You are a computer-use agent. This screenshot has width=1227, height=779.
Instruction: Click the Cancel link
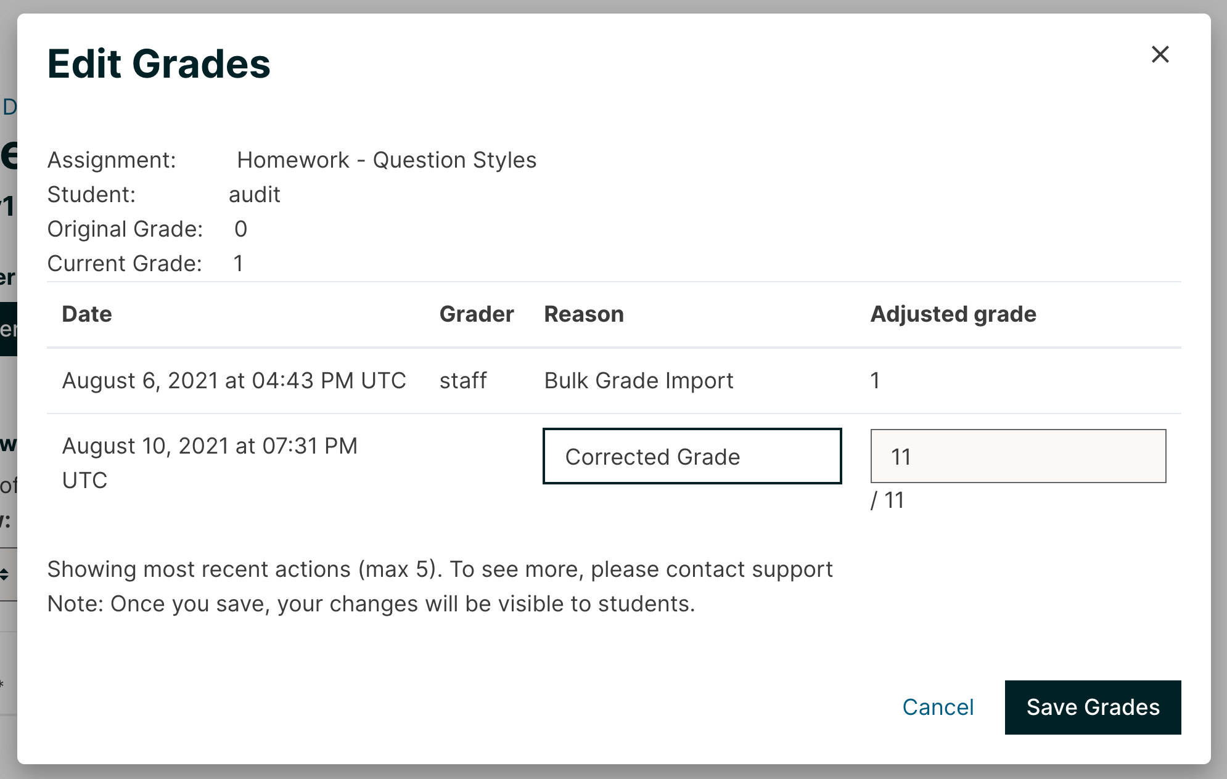tap(938, 708)
